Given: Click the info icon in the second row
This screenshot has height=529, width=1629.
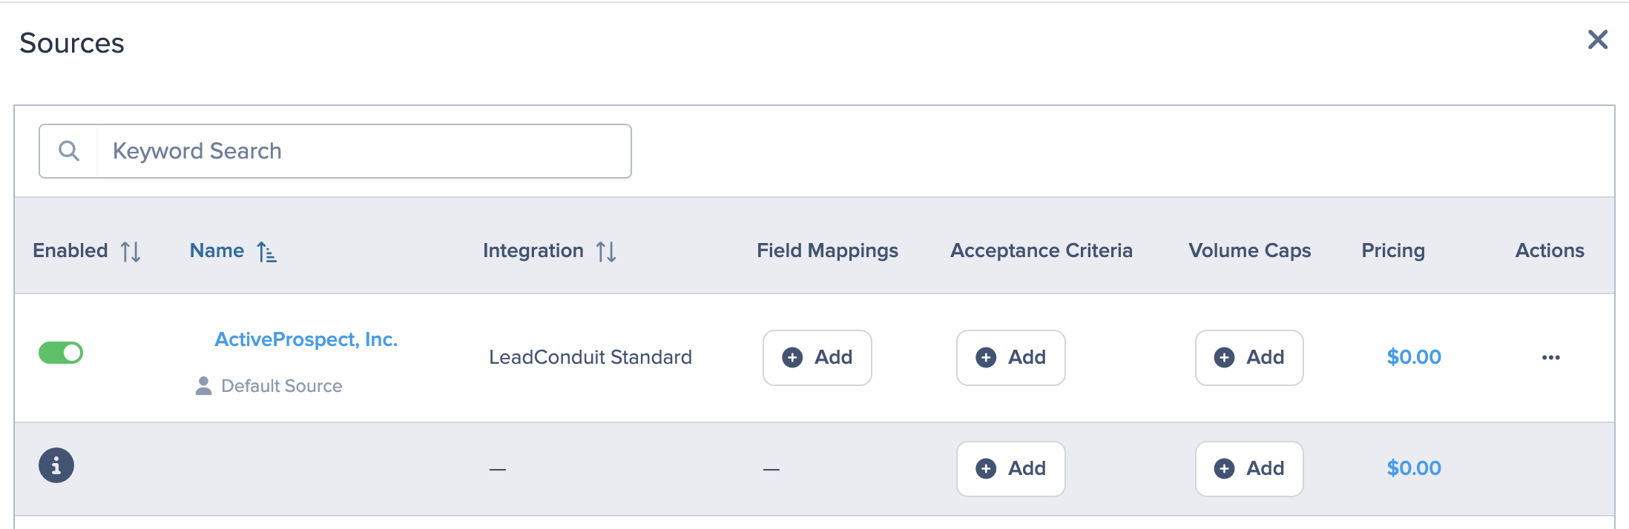Looking at the screenshot, I should (56, 466).
